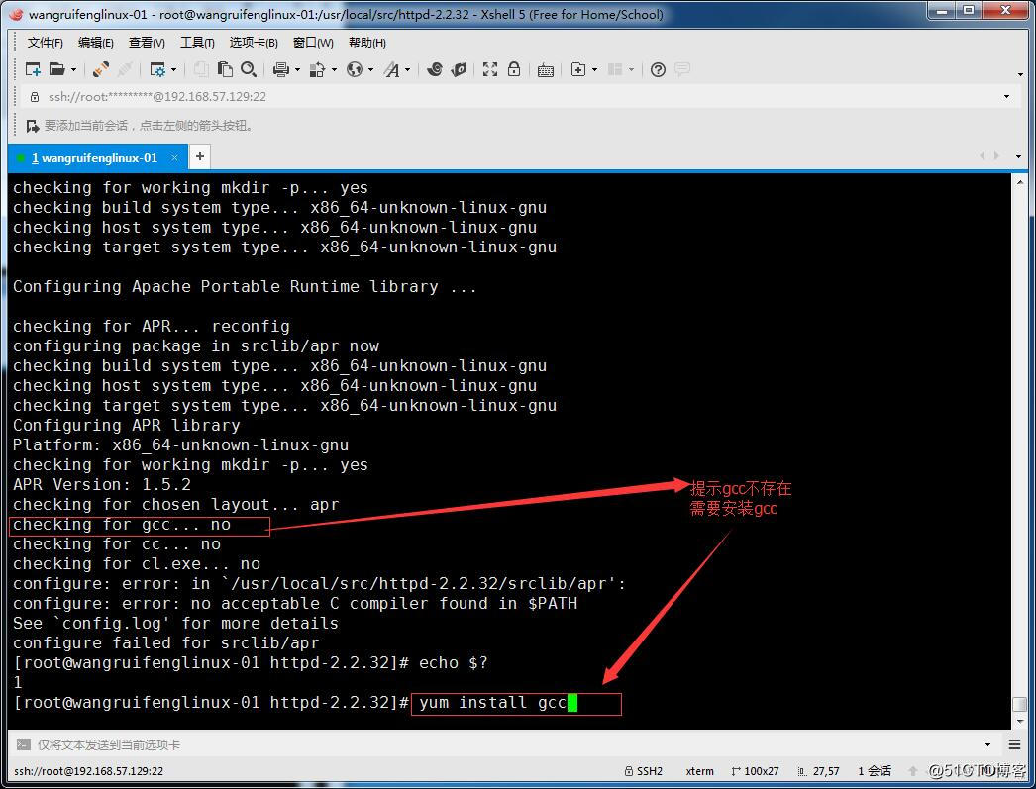This screenshot has width=1036, height=789.
Task: Expand the Open session folder dropdown arrow
Action: pyautogui.click(x=73, y=70)
